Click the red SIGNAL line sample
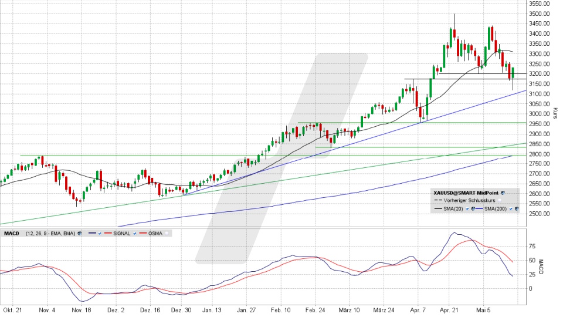 coord(108,233)
